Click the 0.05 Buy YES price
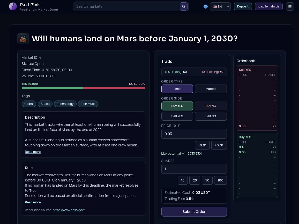Viewport: 299px width, 224px height. (x=242, y=152)
